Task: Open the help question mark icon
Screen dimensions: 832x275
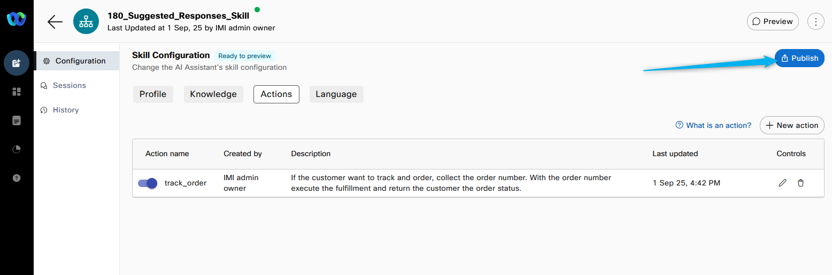Action: (17, 178)
